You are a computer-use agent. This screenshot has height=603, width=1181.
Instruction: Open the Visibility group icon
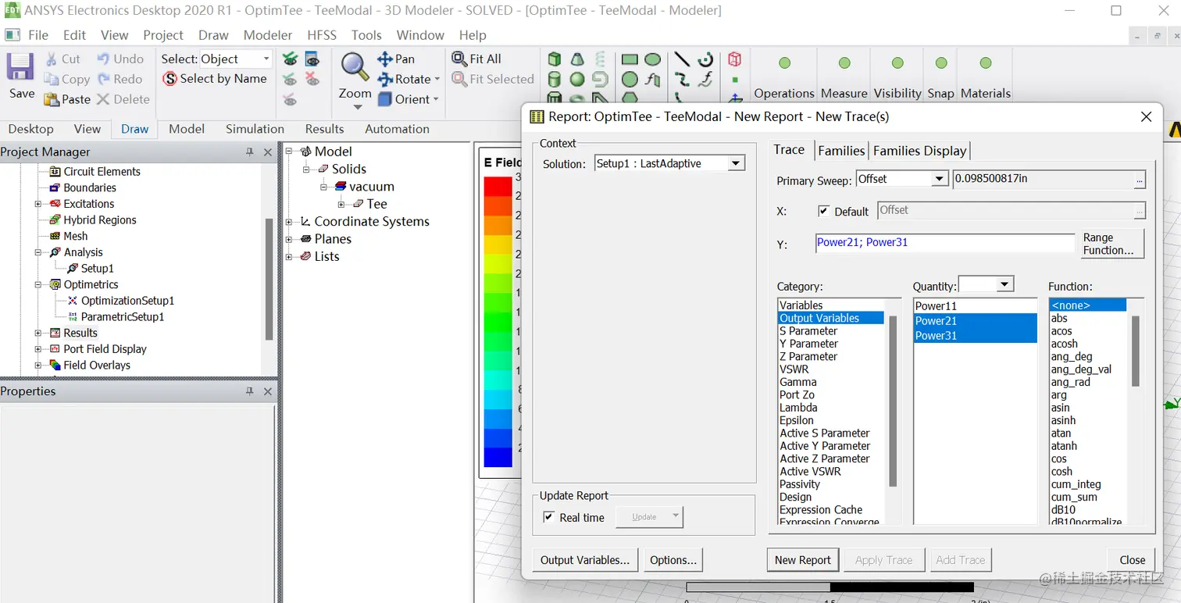897,62
